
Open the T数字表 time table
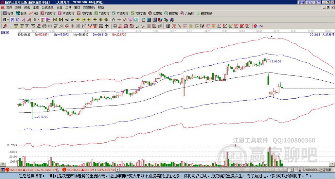tap(138, 13)
